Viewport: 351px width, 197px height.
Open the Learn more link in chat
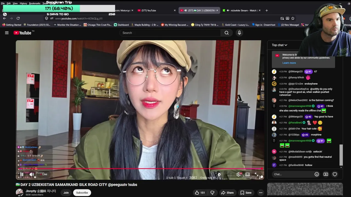[x=289, y=63]
